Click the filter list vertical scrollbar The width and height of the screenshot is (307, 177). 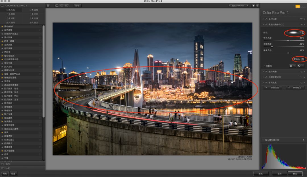pyautogui.click(x=44, y=71)
